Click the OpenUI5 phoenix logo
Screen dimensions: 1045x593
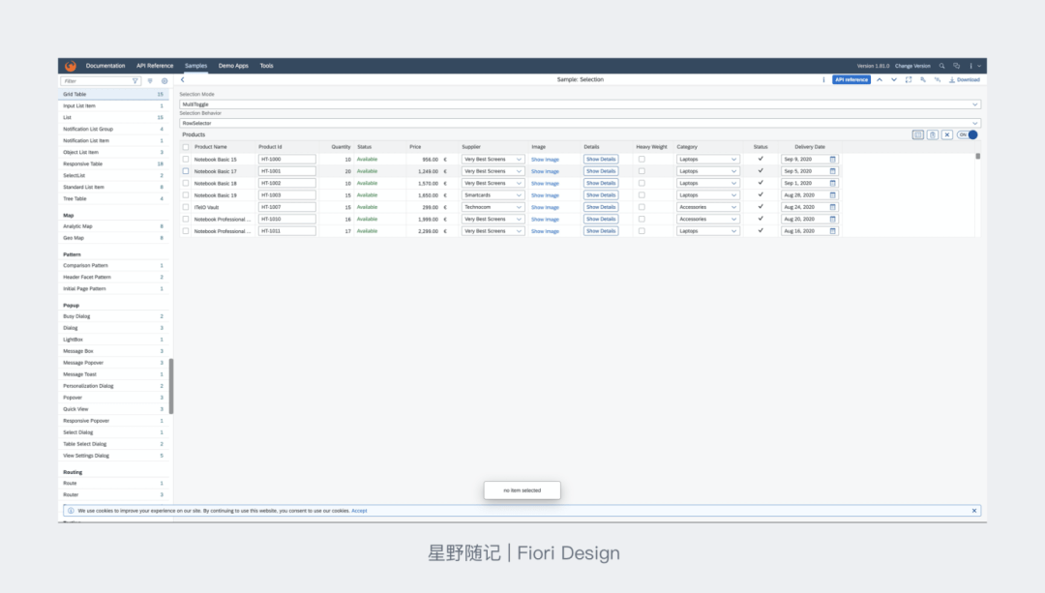70,66
